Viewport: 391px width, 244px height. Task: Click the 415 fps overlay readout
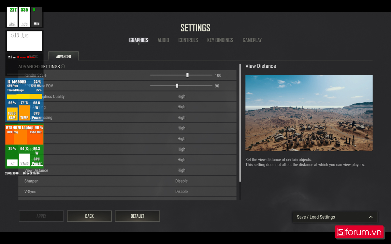20,35
